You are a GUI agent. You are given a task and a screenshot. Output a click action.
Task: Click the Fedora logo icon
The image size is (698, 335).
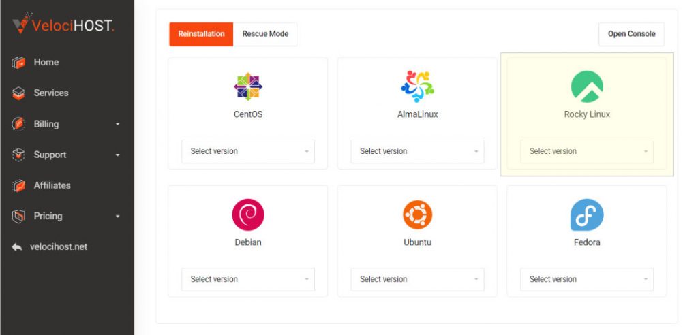click(587, 215)
